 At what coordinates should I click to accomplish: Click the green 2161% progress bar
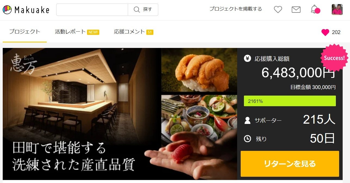(x=290, y=101)
